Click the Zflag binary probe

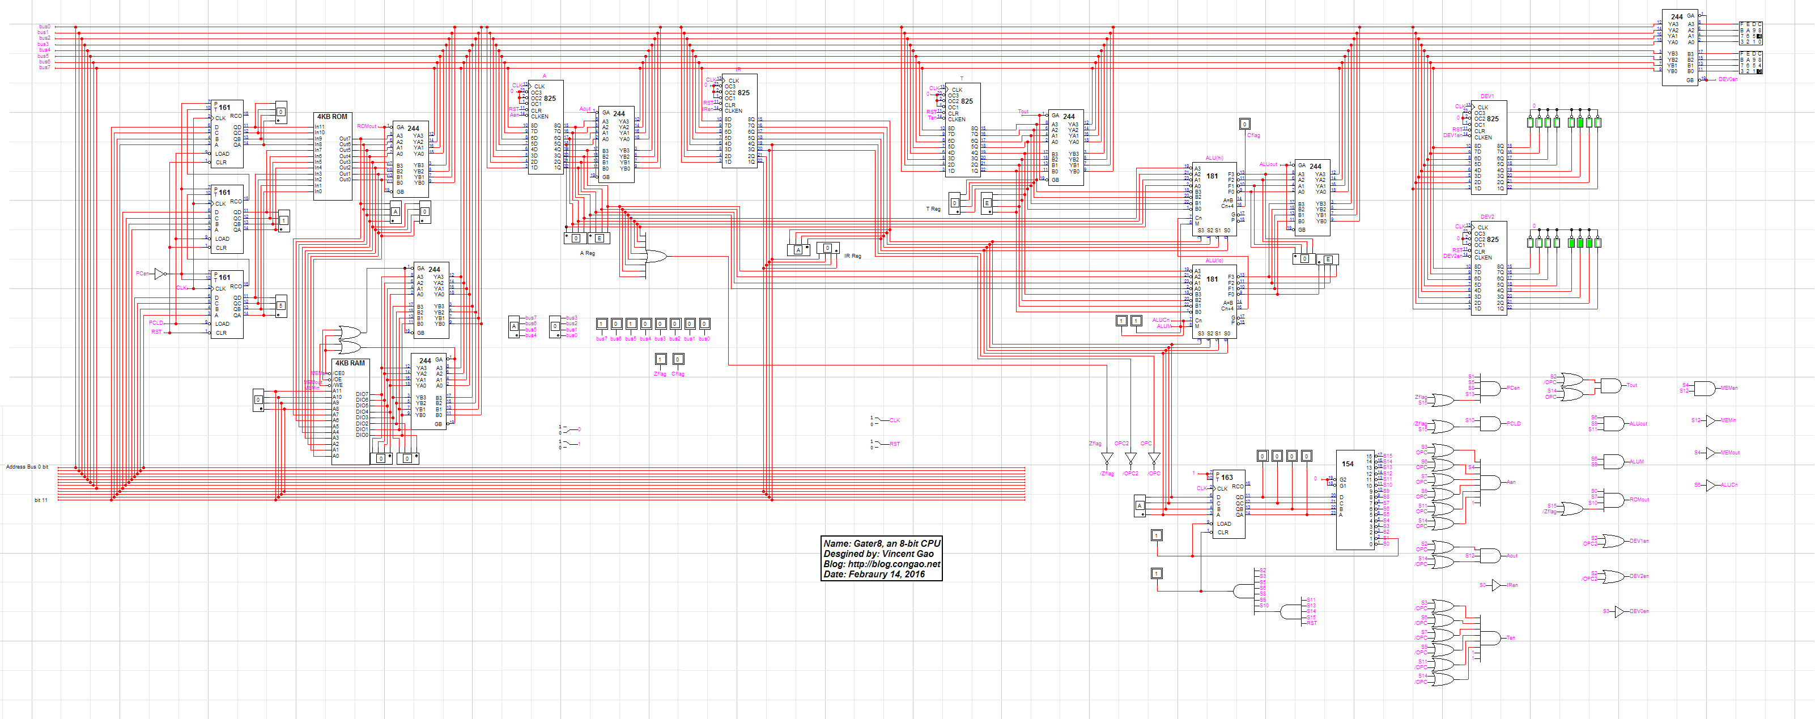click(660, 359)
